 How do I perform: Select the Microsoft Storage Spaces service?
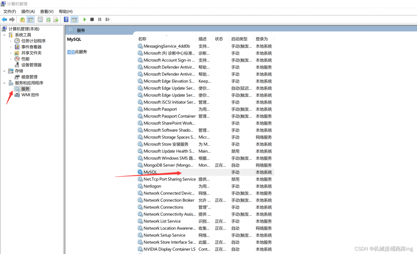pyautogui.click(x=205, y=137)
